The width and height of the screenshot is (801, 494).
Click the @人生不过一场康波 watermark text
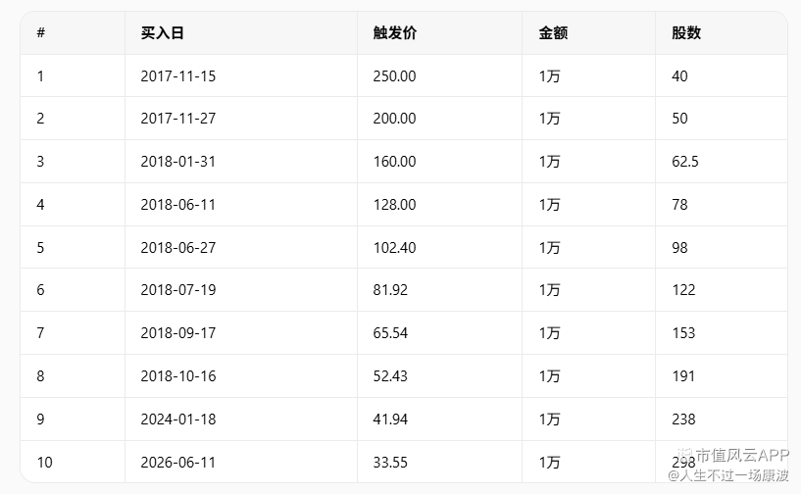click(728, 475)
